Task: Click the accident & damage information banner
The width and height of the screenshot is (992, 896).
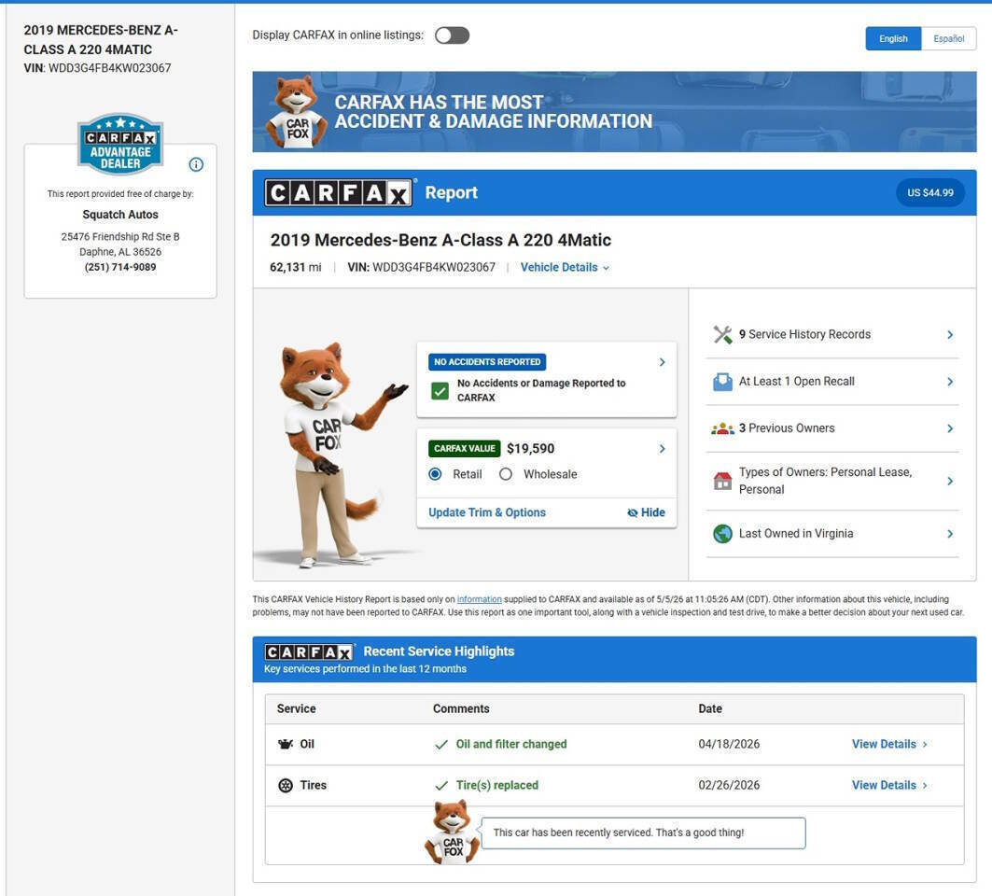Action: click(x=614, y=111)
